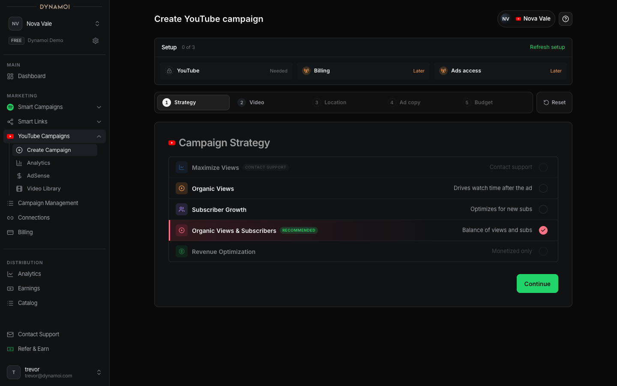Select the Revenue Optimization radio button

tap(543, 251)
